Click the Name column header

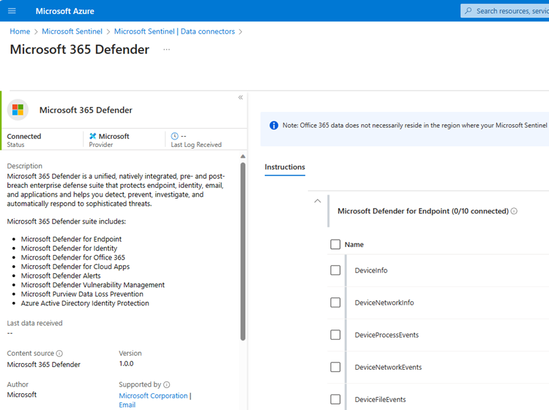[x=354, y=245]
